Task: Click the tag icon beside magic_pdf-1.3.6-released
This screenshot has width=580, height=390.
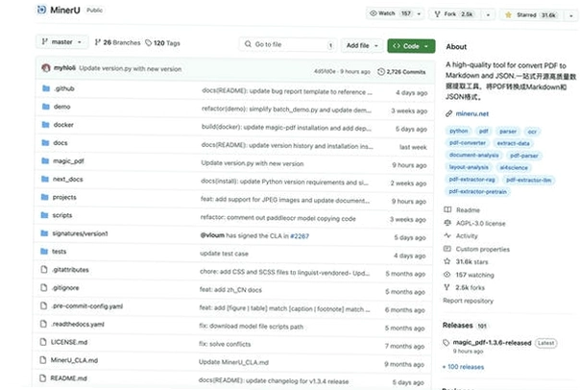Action: pyautogui.click(x=447, y=343)
